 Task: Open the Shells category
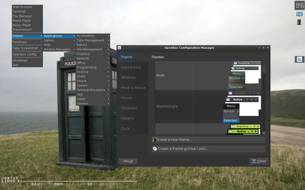[93, 76]
